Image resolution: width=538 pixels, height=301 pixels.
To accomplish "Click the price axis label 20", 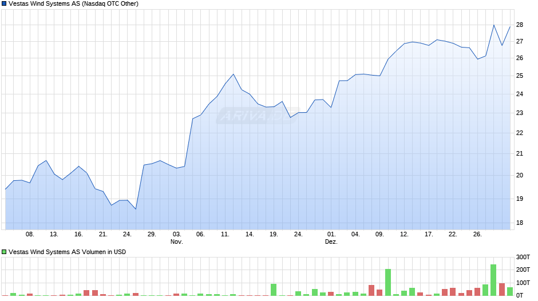I will [520, 175].
